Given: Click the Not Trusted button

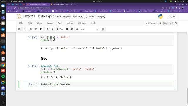Looking at the screenshot, I should 151,23.
